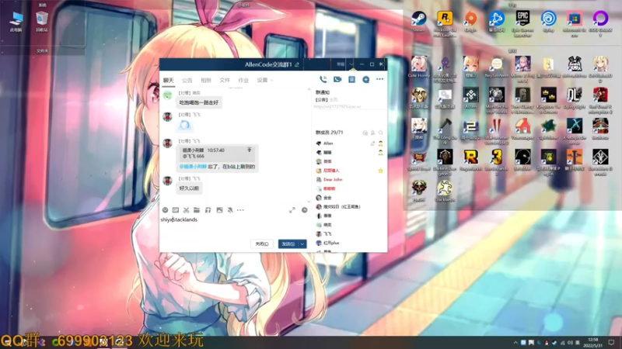Image resolution: width=622 pixels, height=349 pixels.
Task: Click the @mention link in the quoted reply
Action: click(x=193, y=167)
